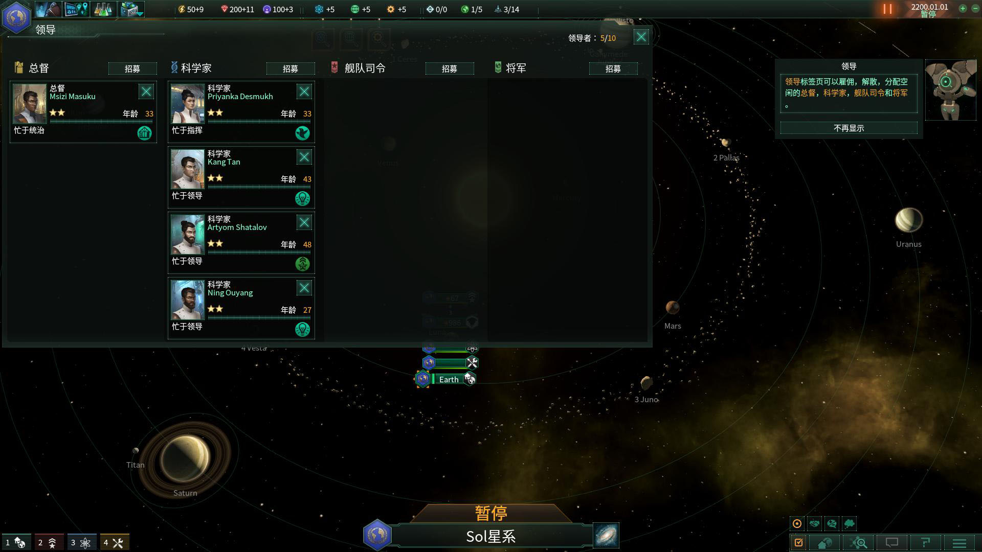Switch to 总督 governor tab
This screenshot has width=982, height=552.
click(x=37, y=67)
